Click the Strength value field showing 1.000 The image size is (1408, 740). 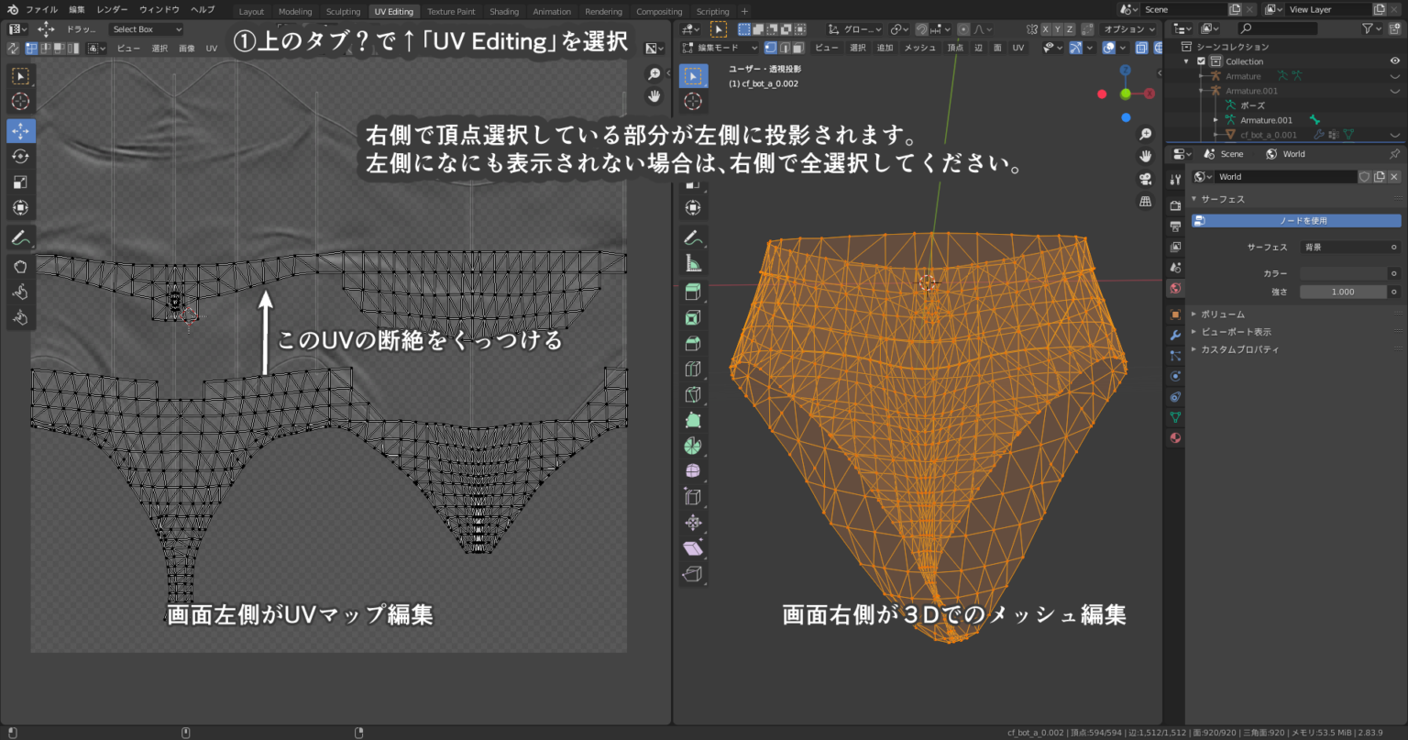(x=1343, y=292)
